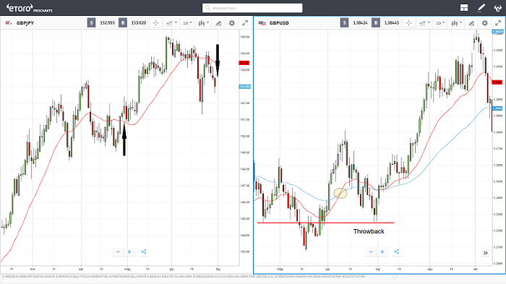Open GBPUSD candlestick chart type dropdown
Viewport: 506px width, 284px height.
pos(457,23)
